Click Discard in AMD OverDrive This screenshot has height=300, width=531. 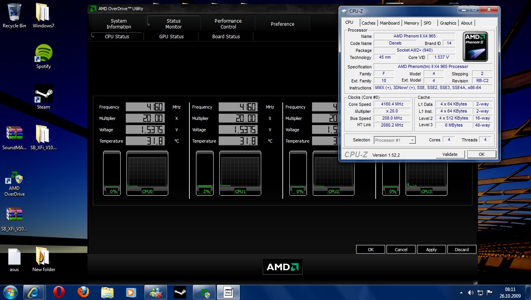coord(462,249)
